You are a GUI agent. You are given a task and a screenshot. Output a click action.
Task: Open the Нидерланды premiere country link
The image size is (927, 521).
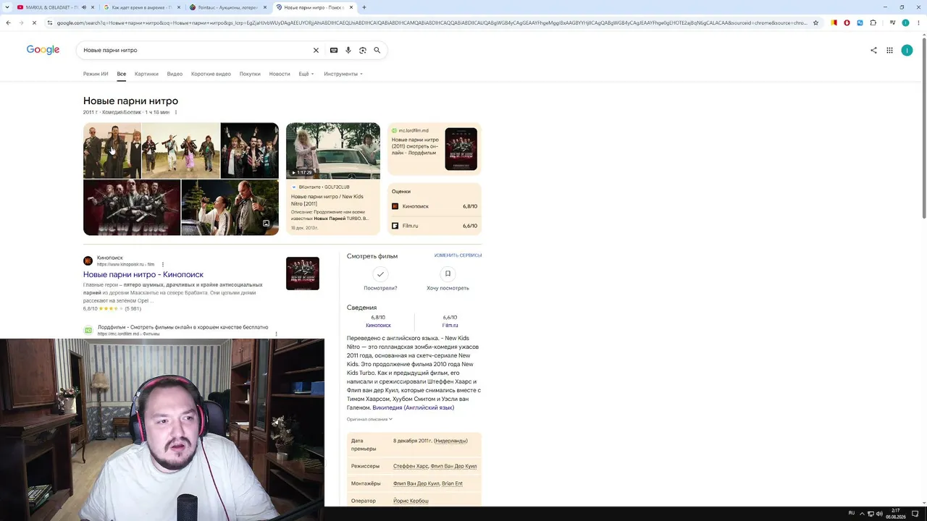pos(451,441)
